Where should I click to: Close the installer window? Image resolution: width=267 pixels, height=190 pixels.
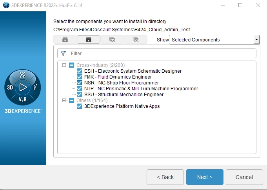[x=258, y=5]
